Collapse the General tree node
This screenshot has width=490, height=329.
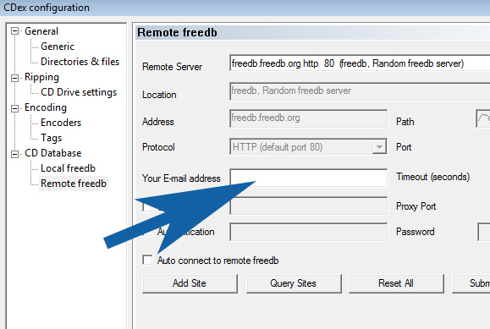14,31
